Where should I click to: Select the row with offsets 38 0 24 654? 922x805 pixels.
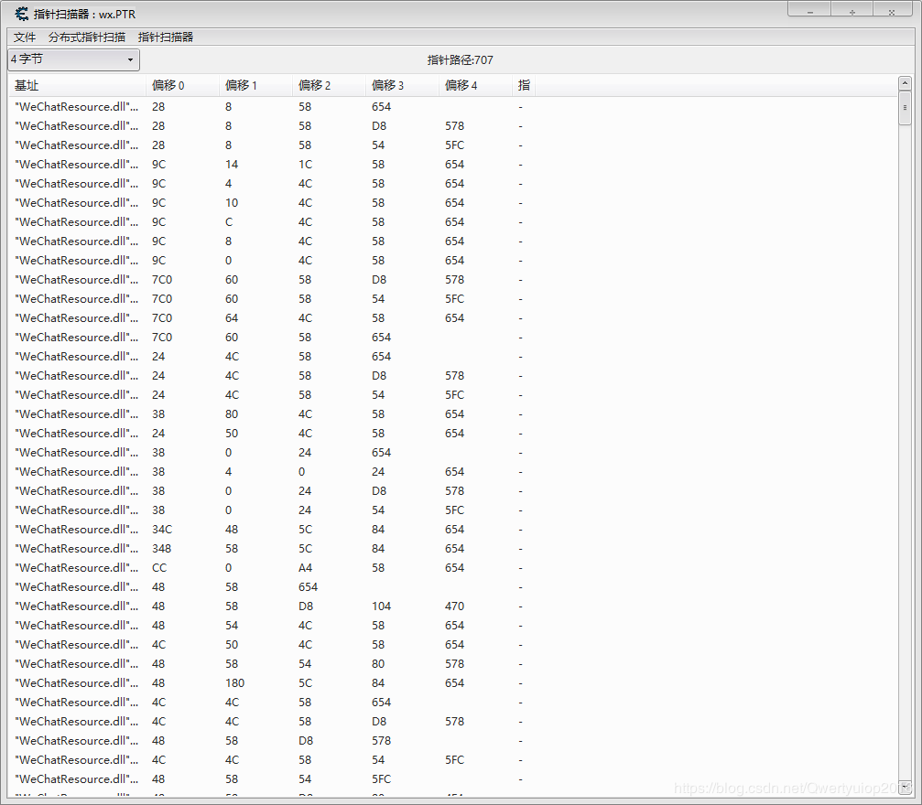coord(453,453)
